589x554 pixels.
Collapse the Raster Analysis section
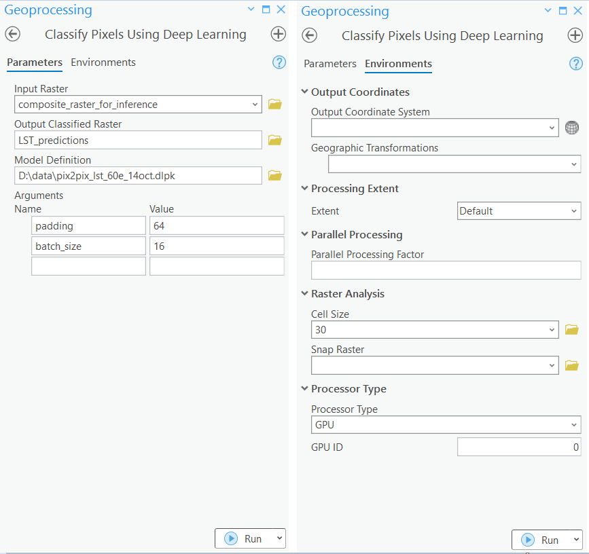pyautogui.click(x=304, y=294)
